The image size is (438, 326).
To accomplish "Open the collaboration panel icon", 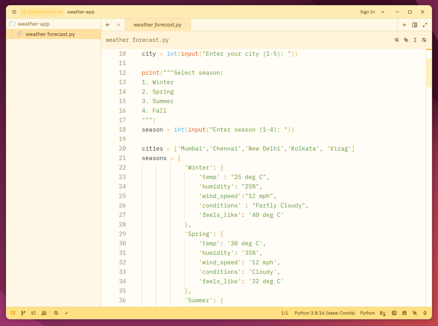I will [44, 313].
